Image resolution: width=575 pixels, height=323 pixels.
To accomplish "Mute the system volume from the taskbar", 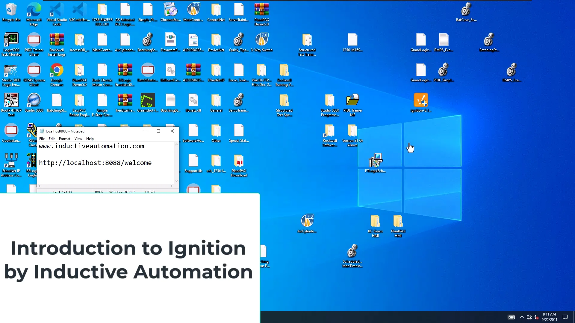I will pyautogui.click(x=536, y=317).
